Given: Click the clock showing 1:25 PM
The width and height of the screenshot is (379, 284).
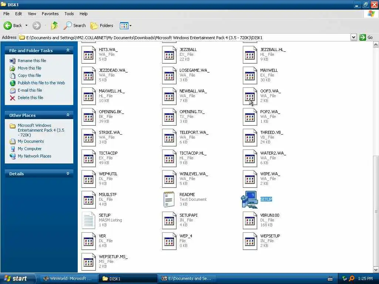Looking at the screenshot, I should coord(365,279).
